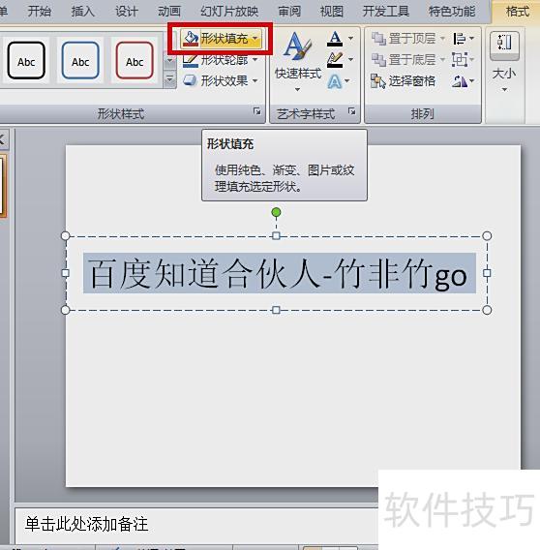Open the 开始 ribbon tab
Viewport: 540px width, 550px height.
pyautogui.click(x=40, y=12)
